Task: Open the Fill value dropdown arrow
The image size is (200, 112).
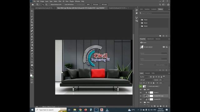Action: click(x=164, y=83)
